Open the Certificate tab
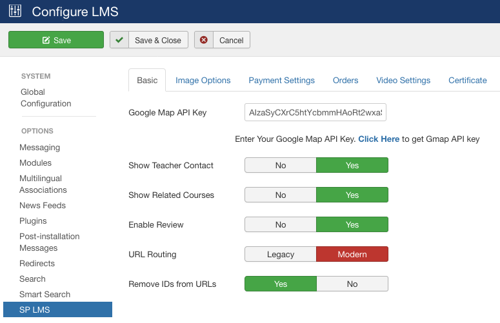The image size is (500, 323). [x=467, y=81]
